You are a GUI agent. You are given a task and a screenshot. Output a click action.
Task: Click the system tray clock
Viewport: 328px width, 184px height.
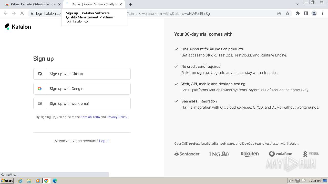pyautogui.click(x=315, y=181)
